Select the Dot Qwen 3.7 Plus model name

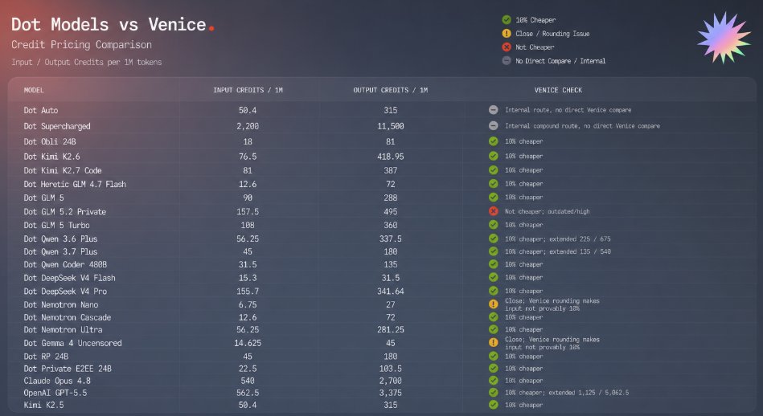point(60,251)
